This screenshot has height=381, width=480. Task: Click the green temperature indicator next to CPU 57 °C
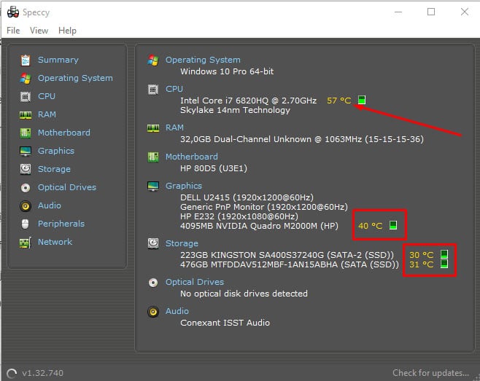[362, 100]
